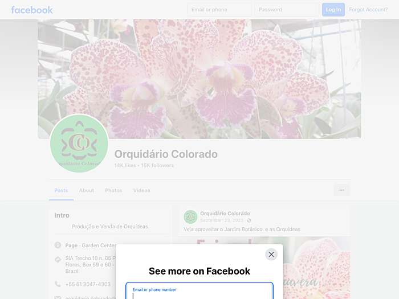The image size is (399, 299).
Task: Click the globe privacy icon on post
Action: click(249, 220)
